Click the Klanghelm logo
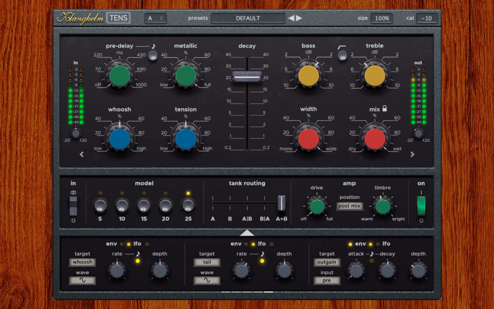 pos(80,18)
